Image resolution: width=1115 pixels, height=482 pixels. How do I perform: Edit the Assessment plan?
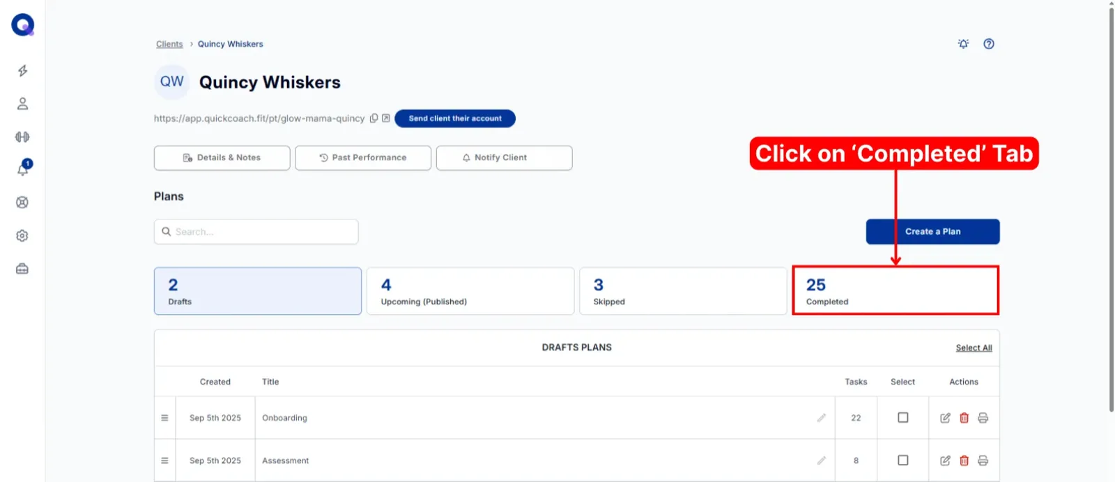tap(945, 460)
